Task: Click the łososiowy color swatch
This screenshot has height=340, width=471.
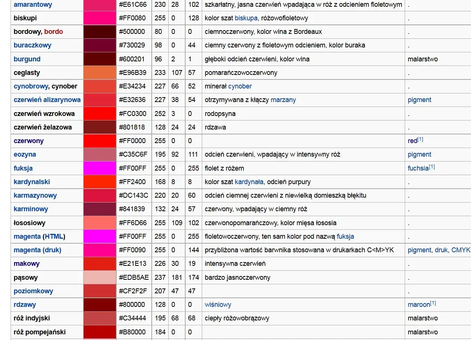Action: click(x=99, y=223)
